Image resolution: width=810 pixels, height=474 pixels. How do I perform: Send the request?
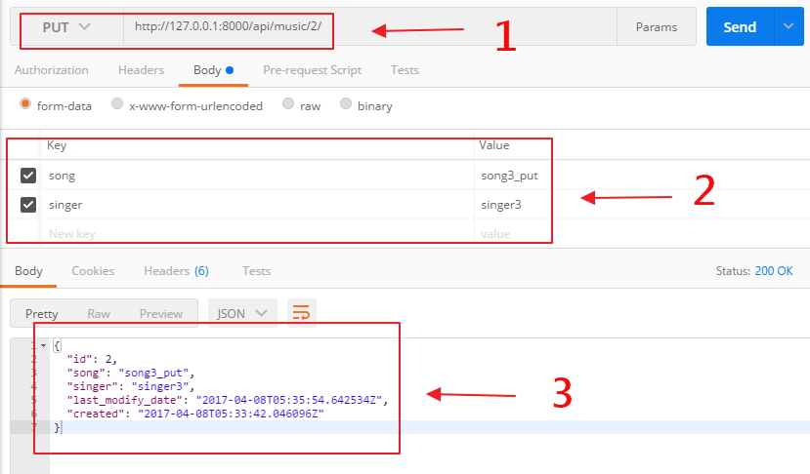pyautogui.click(x=740, y=26)
